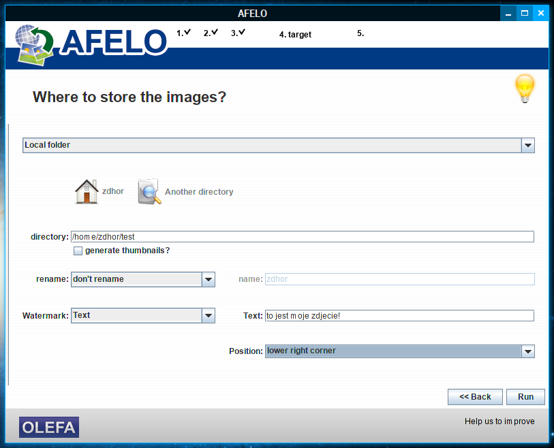
Task: Start processing with Run button
Action: 525,397
